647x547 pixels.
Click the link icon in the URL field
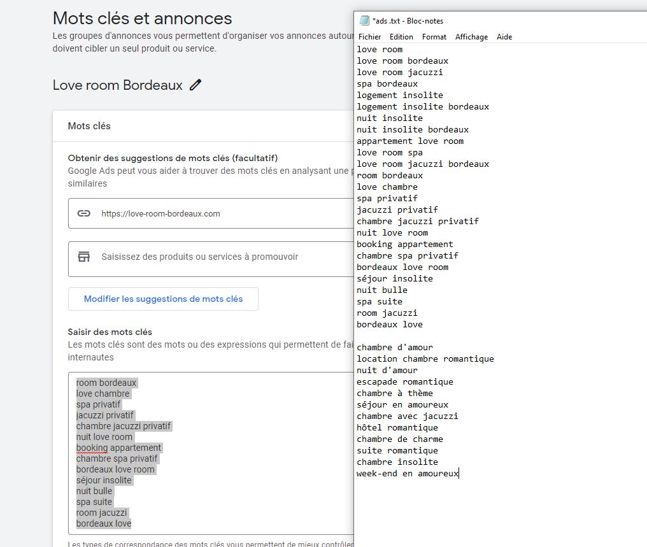[x=84, y=213]
